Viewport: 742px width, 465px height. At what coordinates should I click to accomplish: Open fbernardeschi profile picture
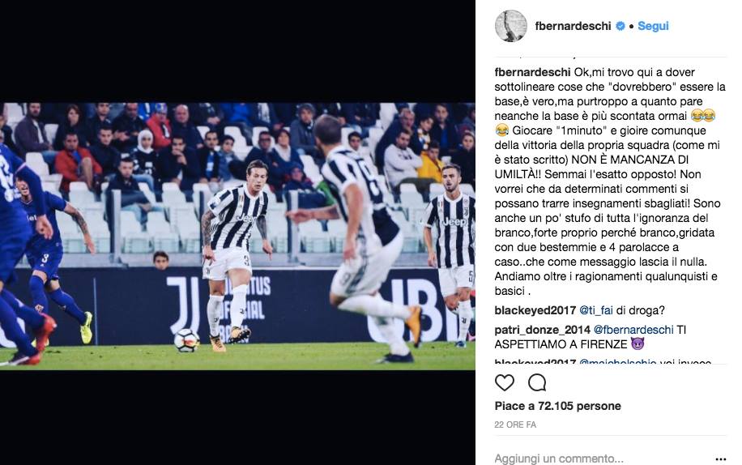coord(511,26)
